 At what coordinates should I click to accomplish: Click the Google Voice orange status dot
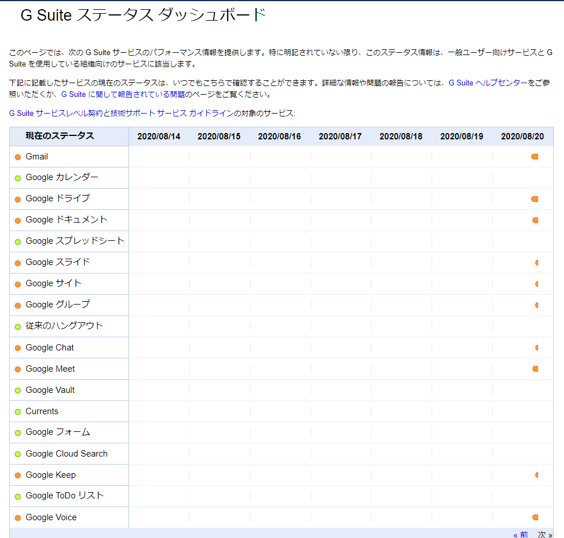[18, 518]
